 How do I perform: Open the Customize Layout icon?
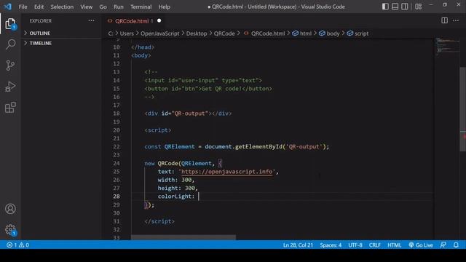419,7
